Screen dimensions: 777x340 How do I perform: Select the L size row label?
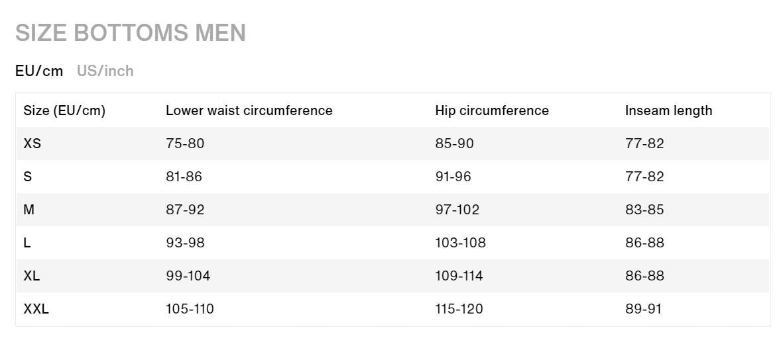[x=27, y=243]
